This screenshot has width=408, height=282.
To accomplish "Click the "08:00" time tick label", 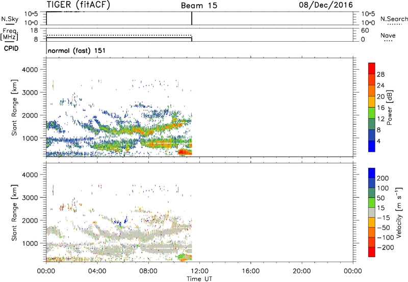I will tap(148, 271).
